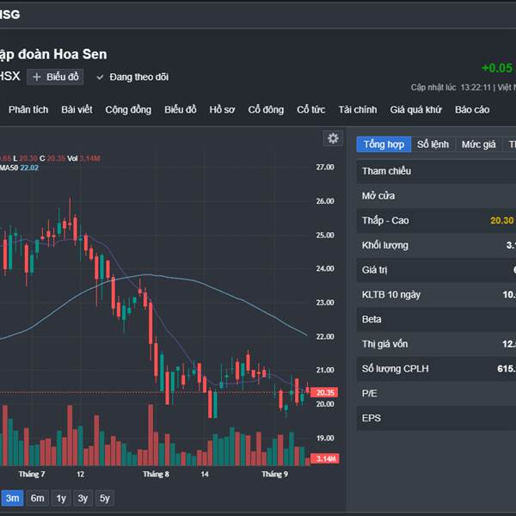Click the Giá trị row
The width and height of the screenshot is (516, 516).
click(x=436, y=270)
